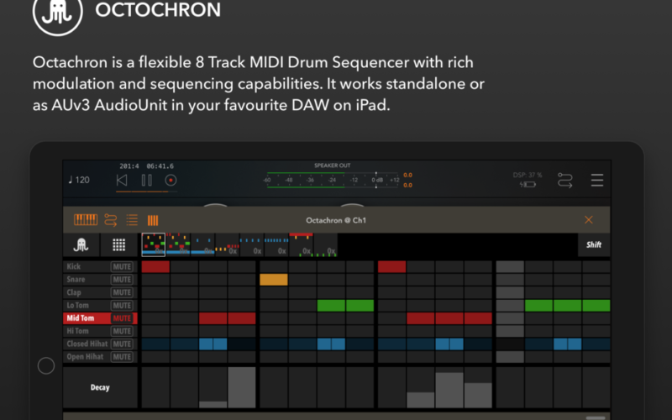
Task: Open the pattern grid icon
Action: [x=118, y=244]
